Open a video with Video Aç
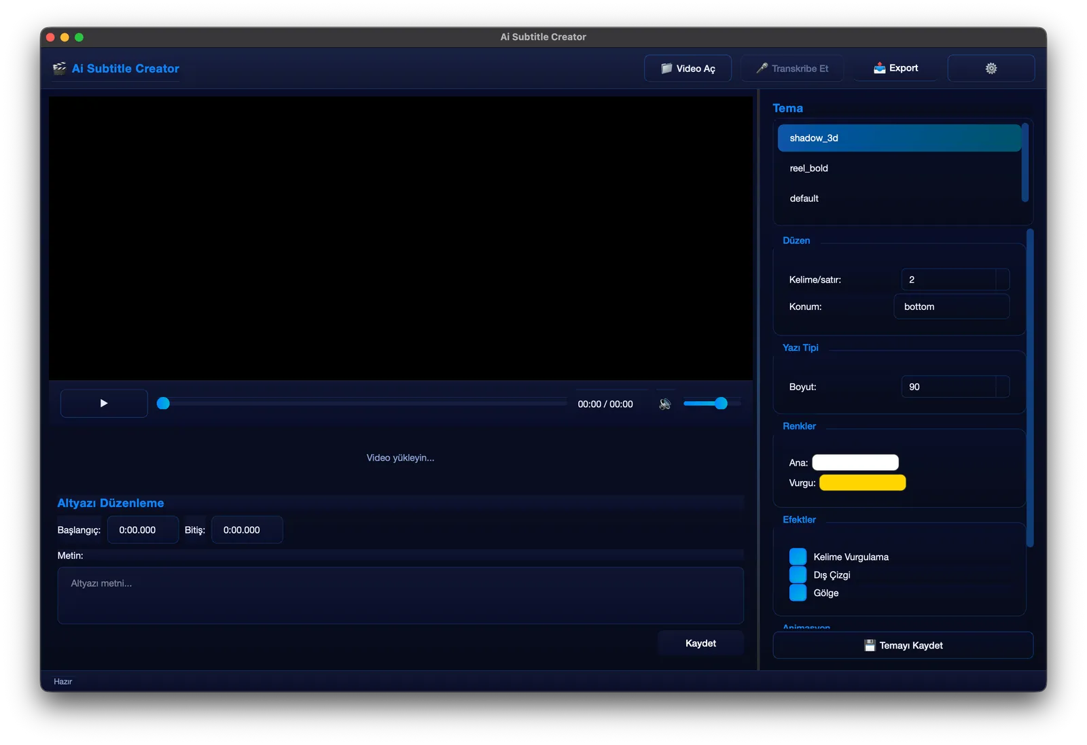 click(688, 68)
